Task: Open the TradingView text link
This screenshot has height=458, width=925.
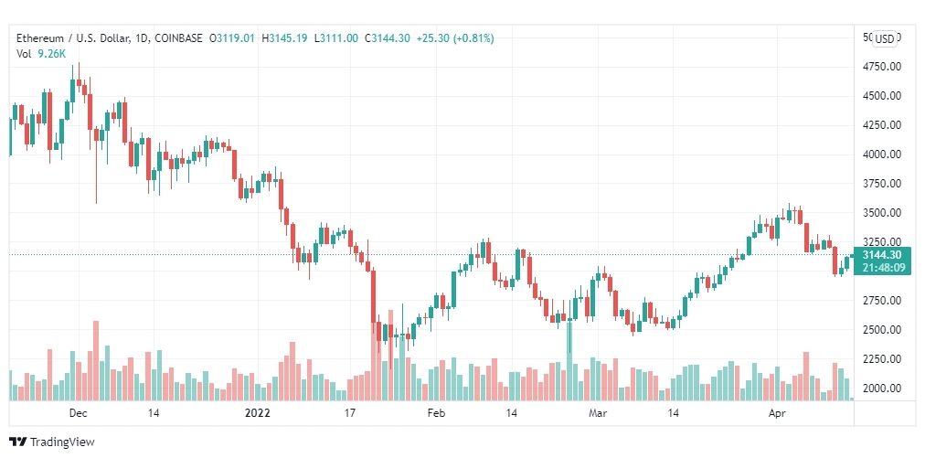Action: point(62,442)
